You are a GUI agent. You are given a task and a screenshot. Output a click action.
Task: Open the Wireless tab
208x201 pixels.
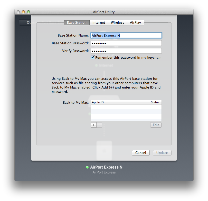tap(117, 22)
